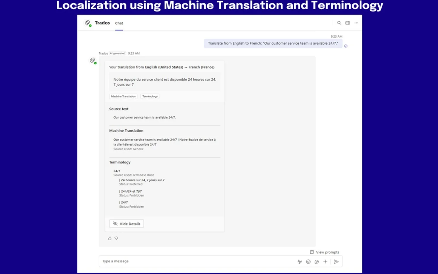Click the Hide Details button
The width and height of the screenshot is (438, 274).
tap(126, 224)
